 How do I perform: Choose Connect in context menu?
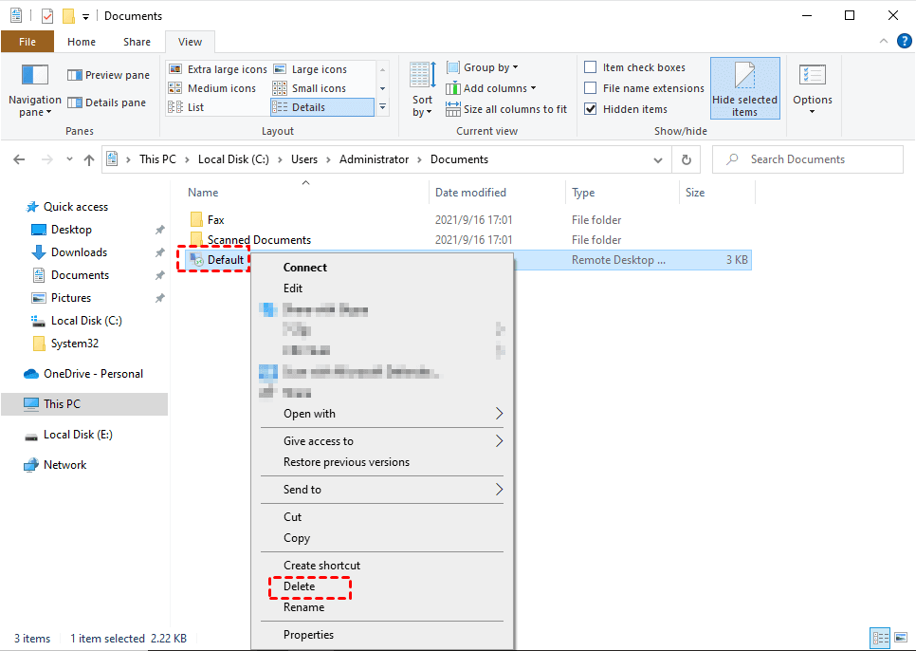point(305,268)
